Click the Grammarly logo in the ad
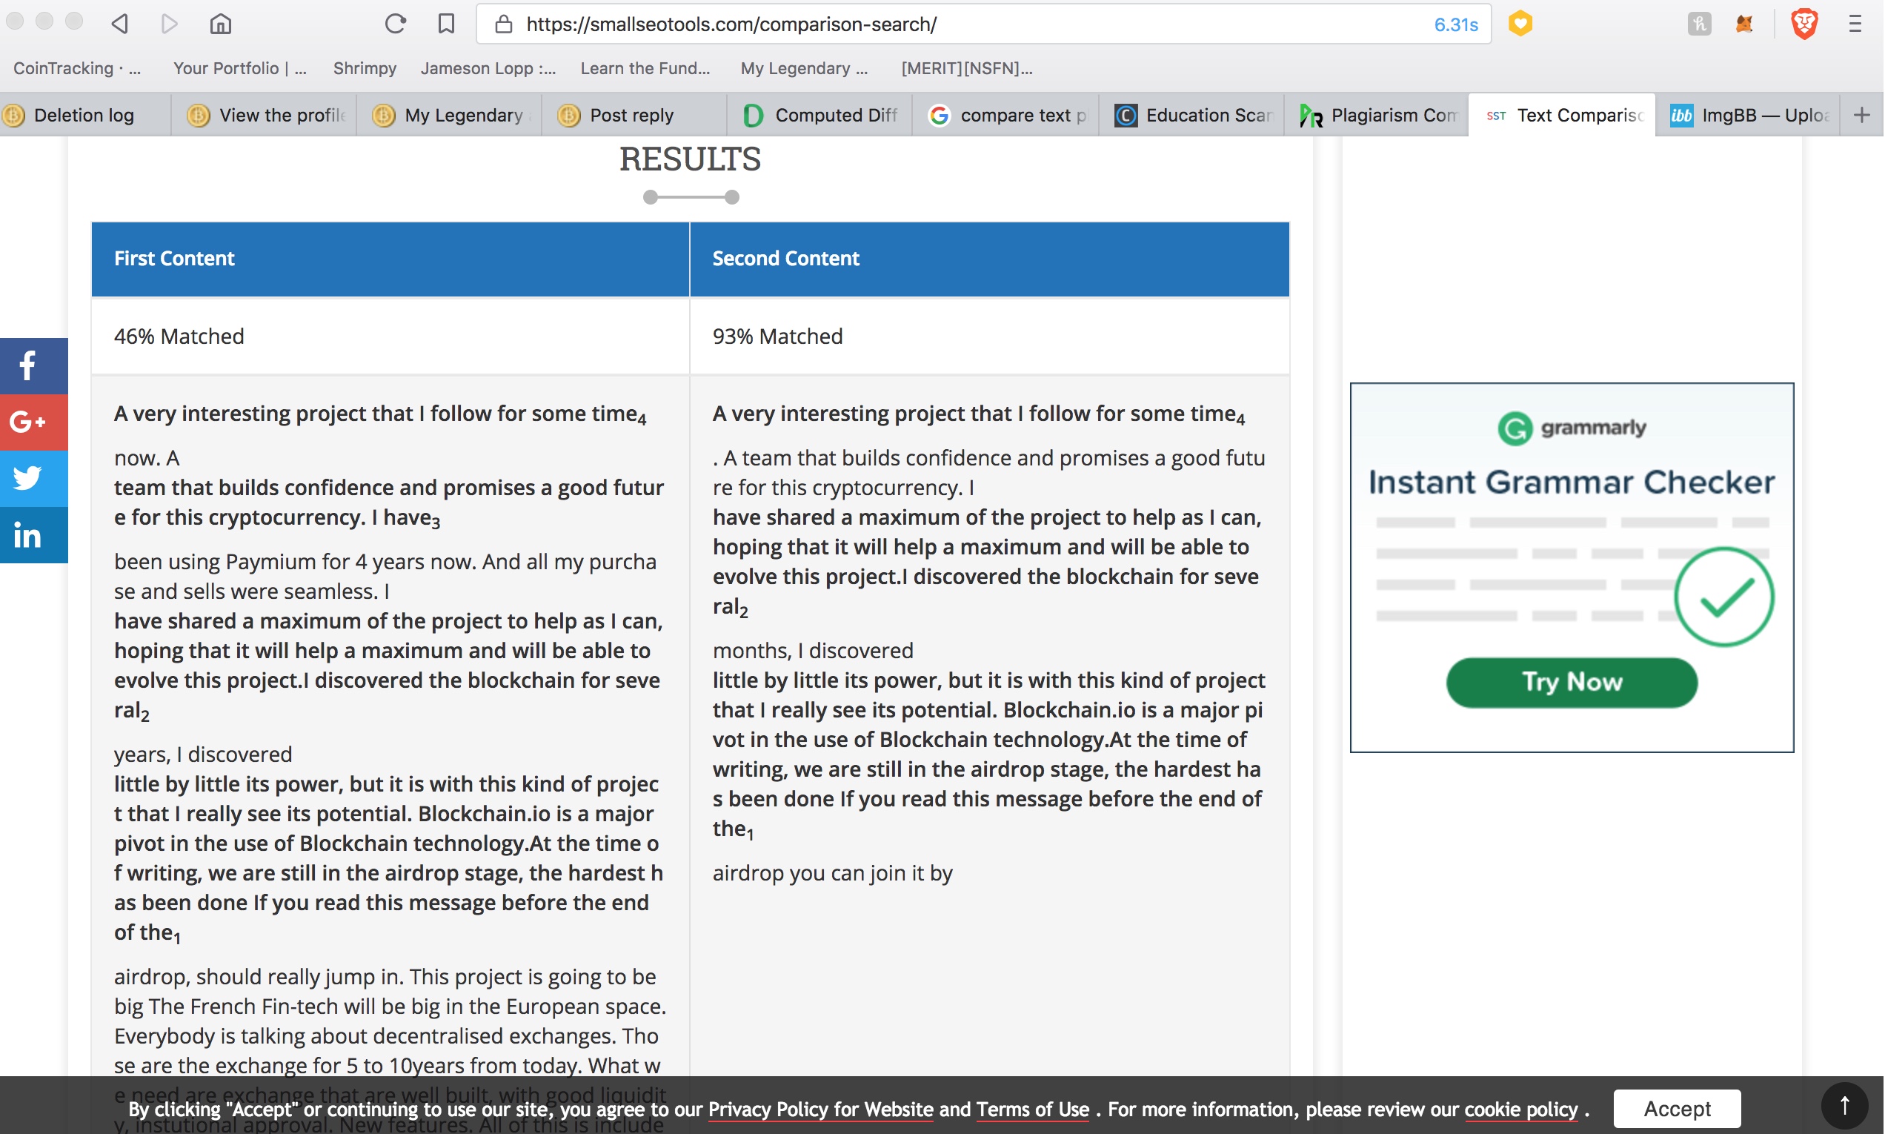The image size is (1885, 1134). [1572, 428]
